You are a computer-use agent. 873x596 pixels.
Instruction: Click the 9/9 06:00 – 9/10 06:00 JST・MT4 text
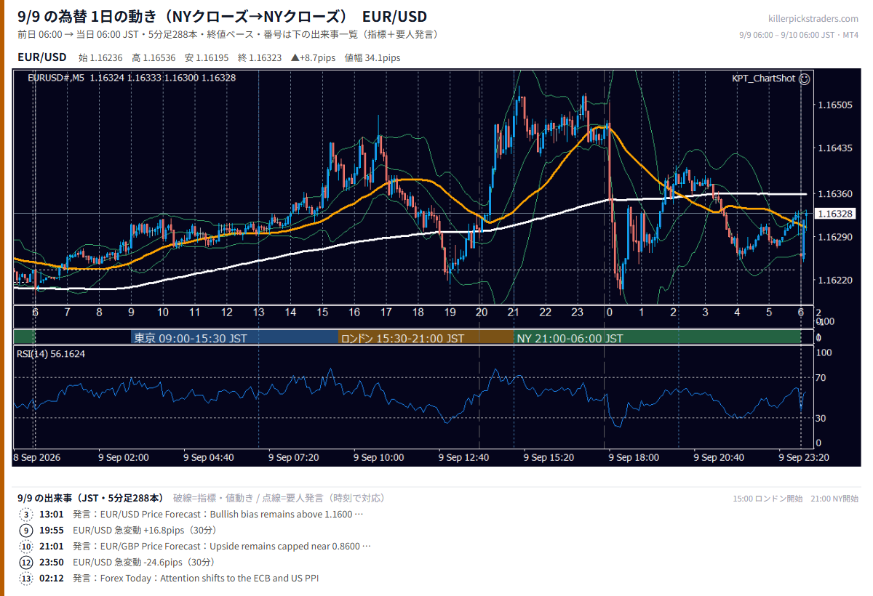pos(799,35)
